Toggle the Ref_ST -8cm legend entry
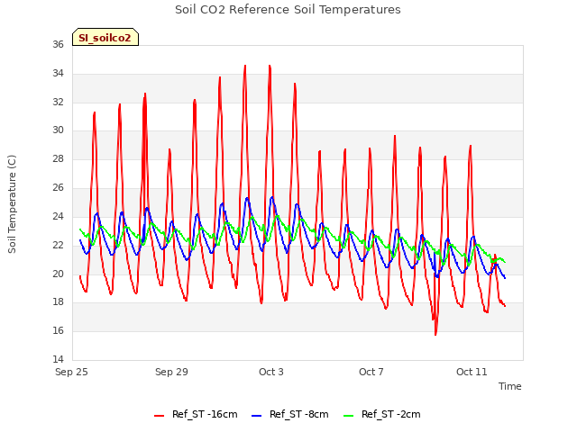This screenshot has height=432, width=577. (290, 415)
